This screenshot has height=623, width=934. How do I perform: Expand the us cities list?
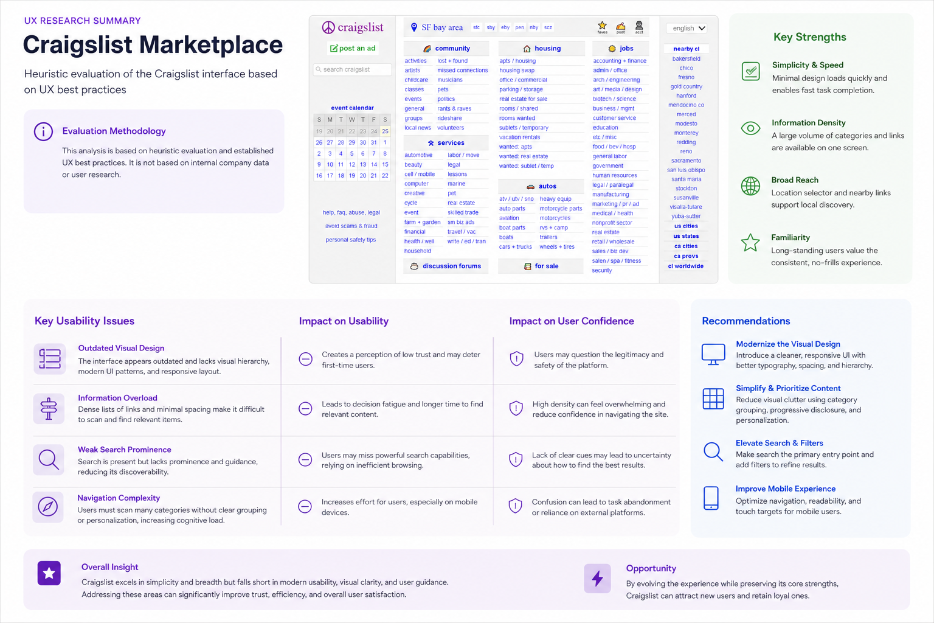click(x=686, y=226)
